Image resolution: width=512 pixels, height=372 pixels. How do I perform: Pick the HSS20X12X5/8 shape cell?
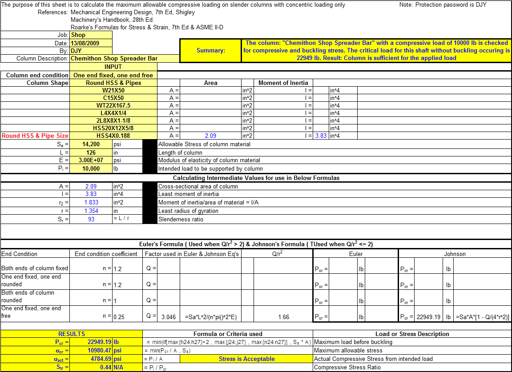click(x=113, y=128)
